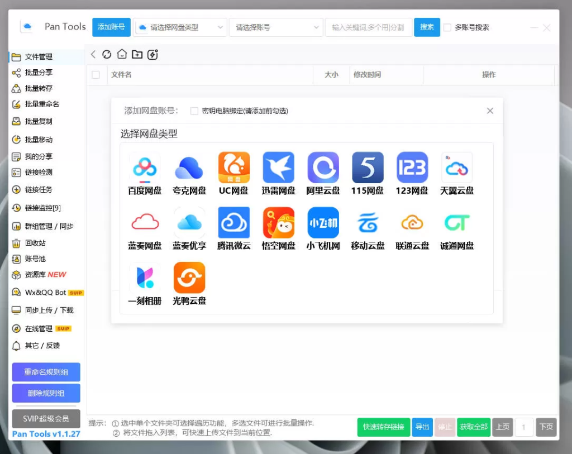Click the 获取全部 button
Viewport: 572px width, 454px height.
click(474, 427)
